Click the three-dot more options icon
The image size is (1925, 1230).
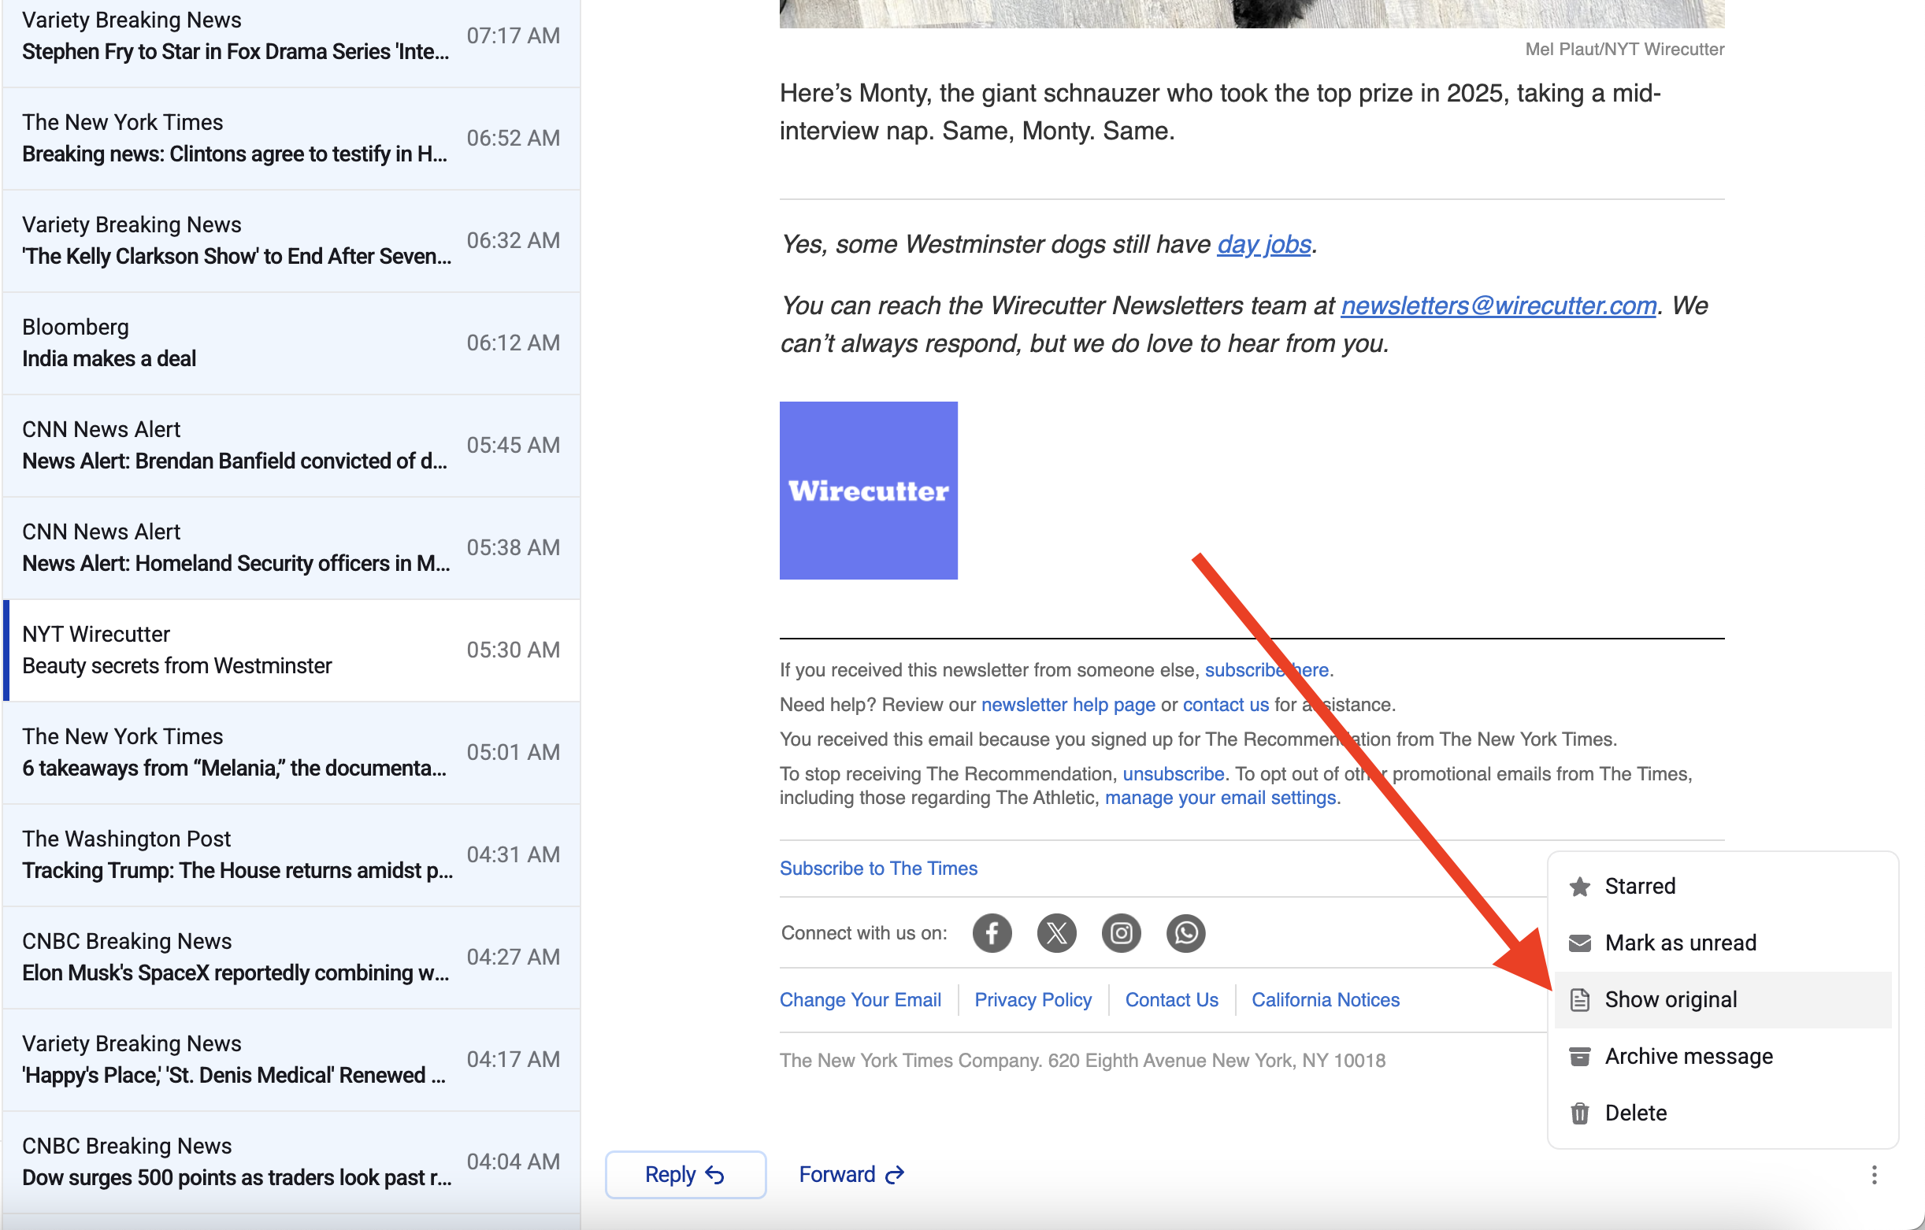(1873, 1174)
